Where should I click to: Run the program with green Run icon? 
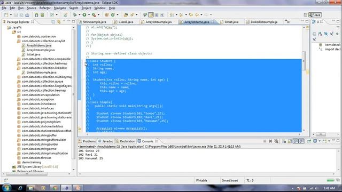point(84,15)
